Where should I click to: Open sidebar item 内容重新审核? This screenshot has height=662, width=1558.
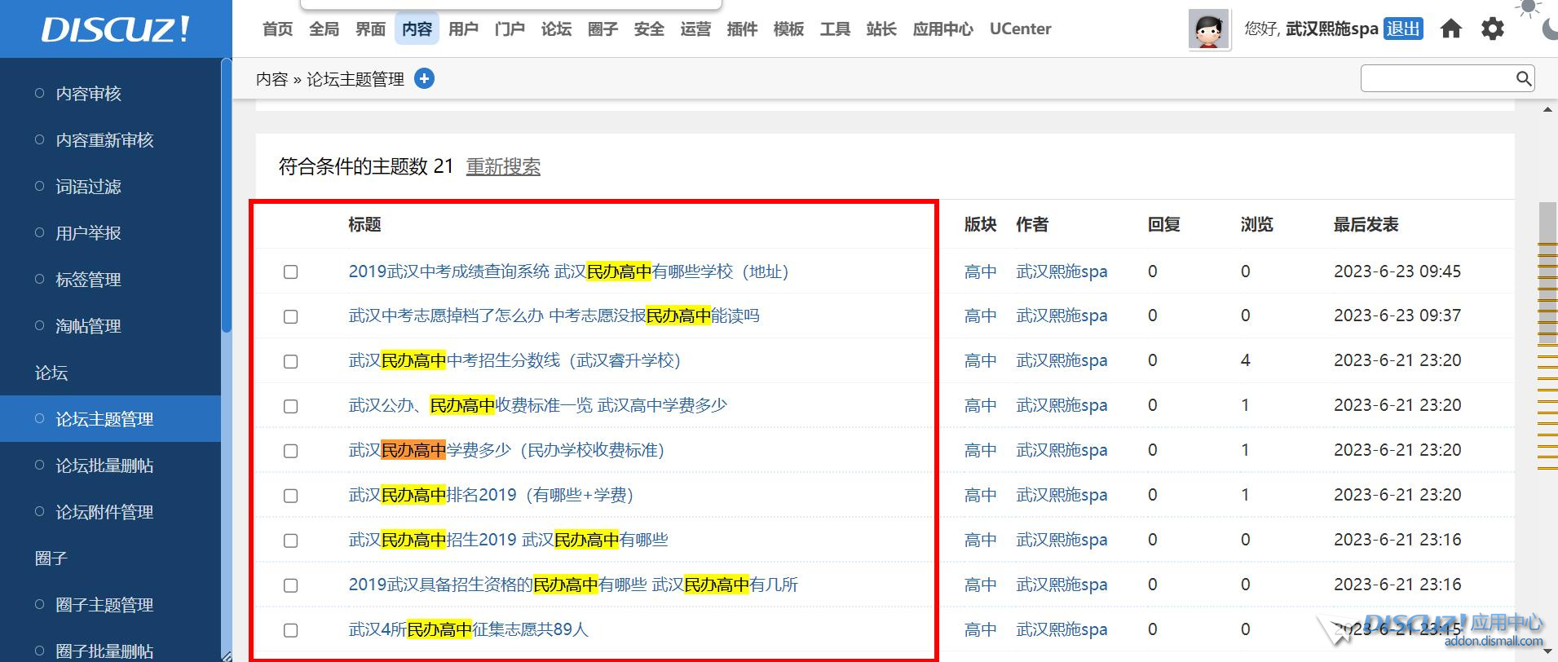(104, 140)
